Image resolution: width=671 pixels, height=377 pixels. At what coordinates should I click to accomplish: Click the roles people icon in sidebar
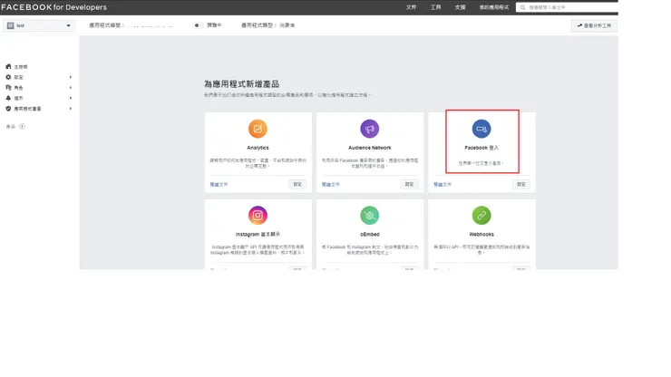[x=8, y=88]
